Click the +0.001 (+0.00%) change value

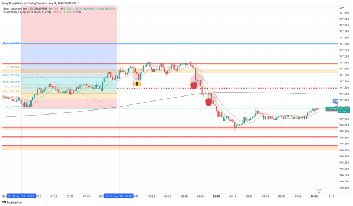click(x=106, y=8)
